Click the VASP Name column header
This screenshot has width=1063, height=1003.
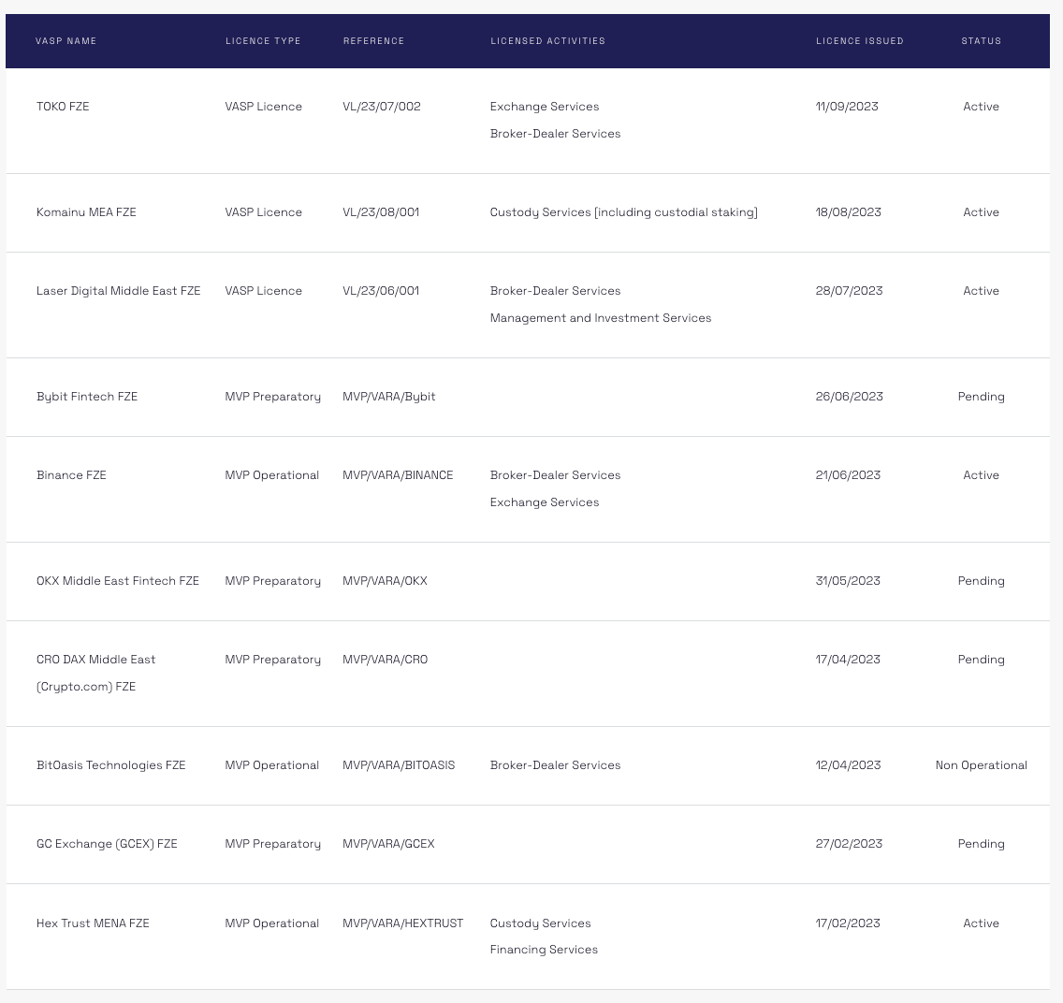coord(66,41)
